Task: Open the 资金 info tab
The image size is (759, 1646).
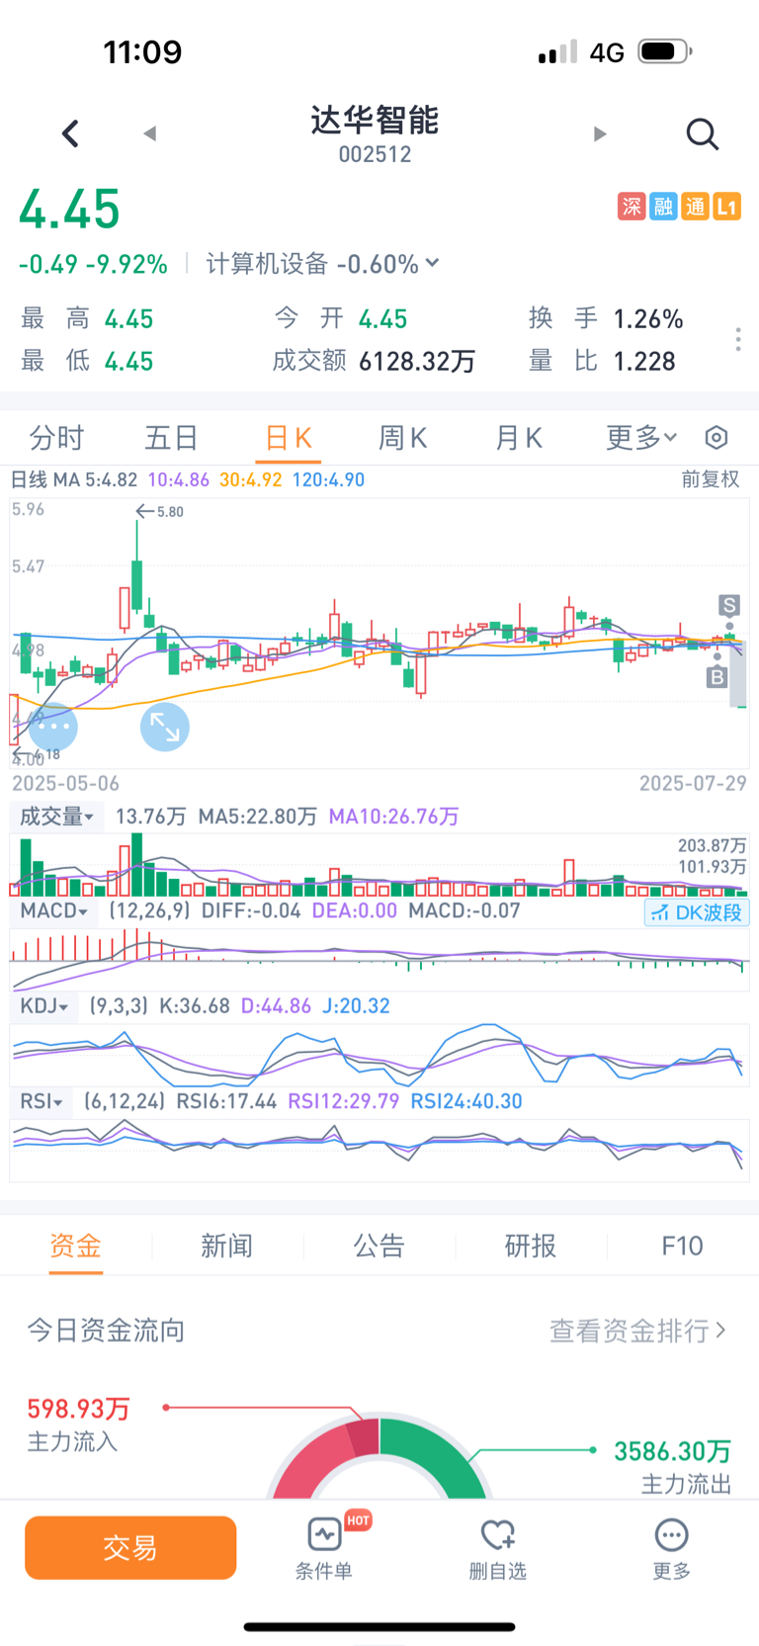Action: (x=76, y=1246)
